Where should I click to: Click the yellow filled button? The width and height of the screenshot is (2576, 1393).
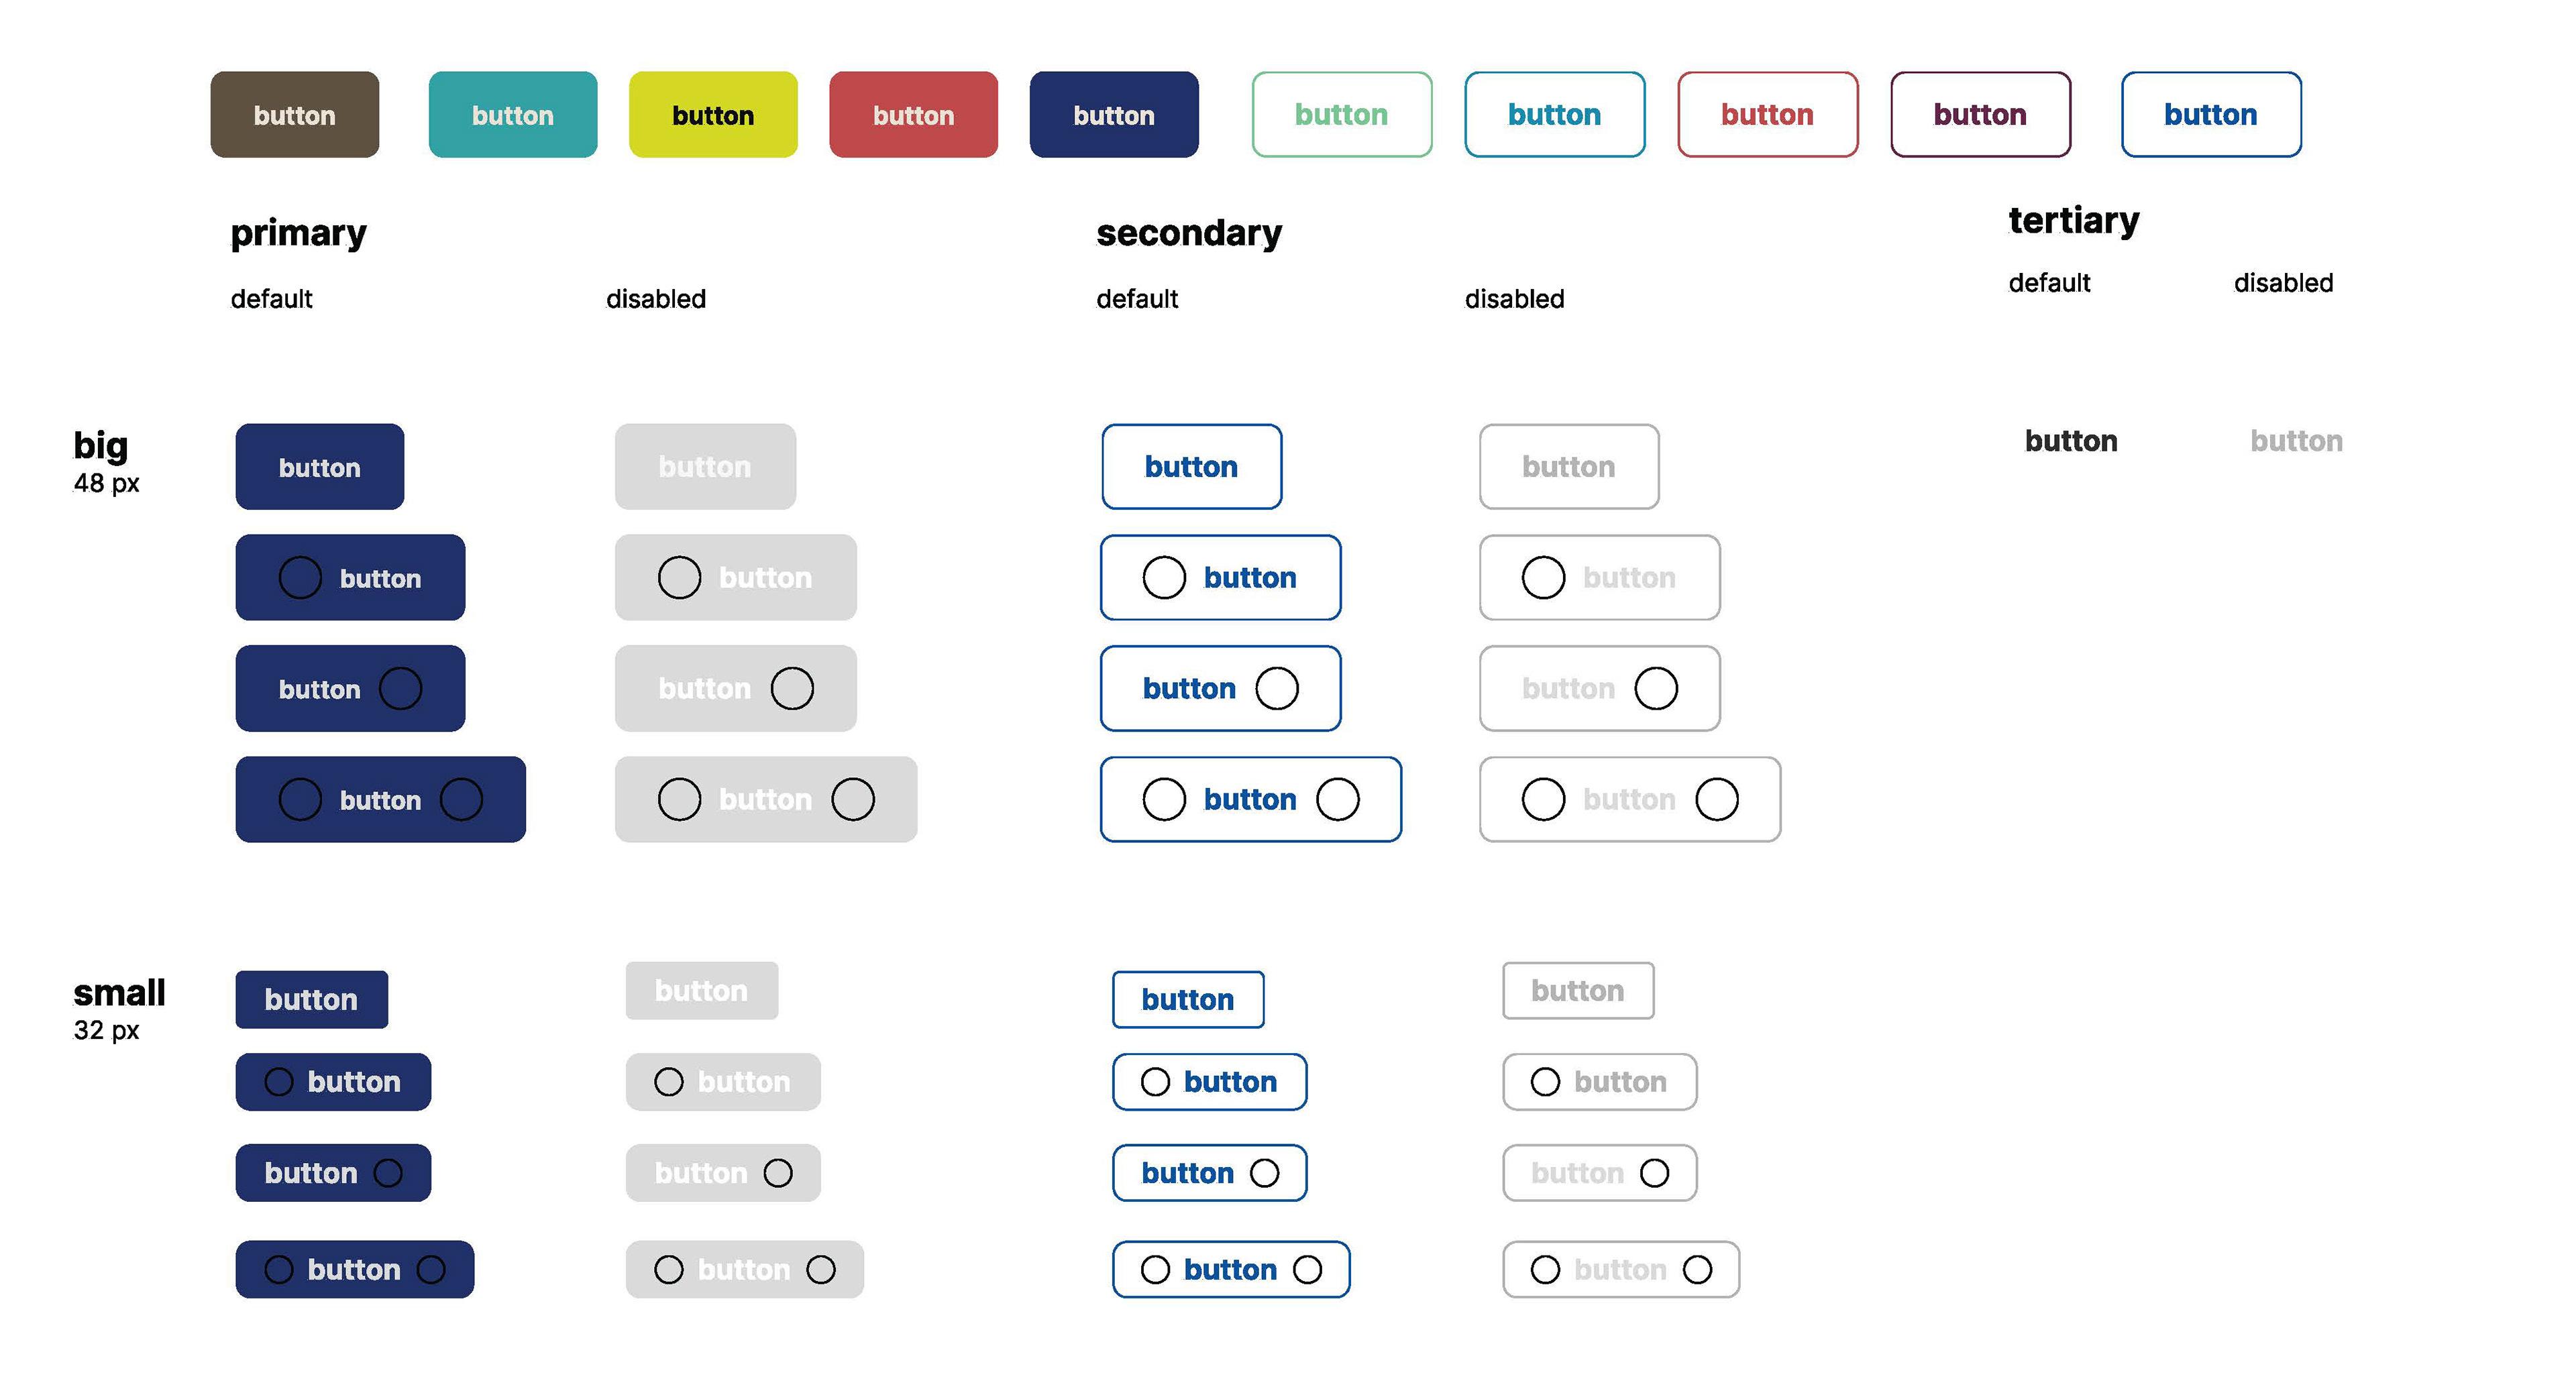coord(713,115)
